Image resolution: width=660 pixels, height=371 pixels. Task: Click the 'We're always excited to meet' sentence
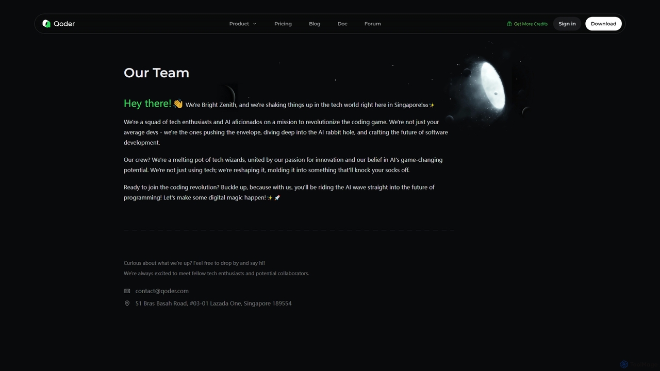click(x=217, y=274)
